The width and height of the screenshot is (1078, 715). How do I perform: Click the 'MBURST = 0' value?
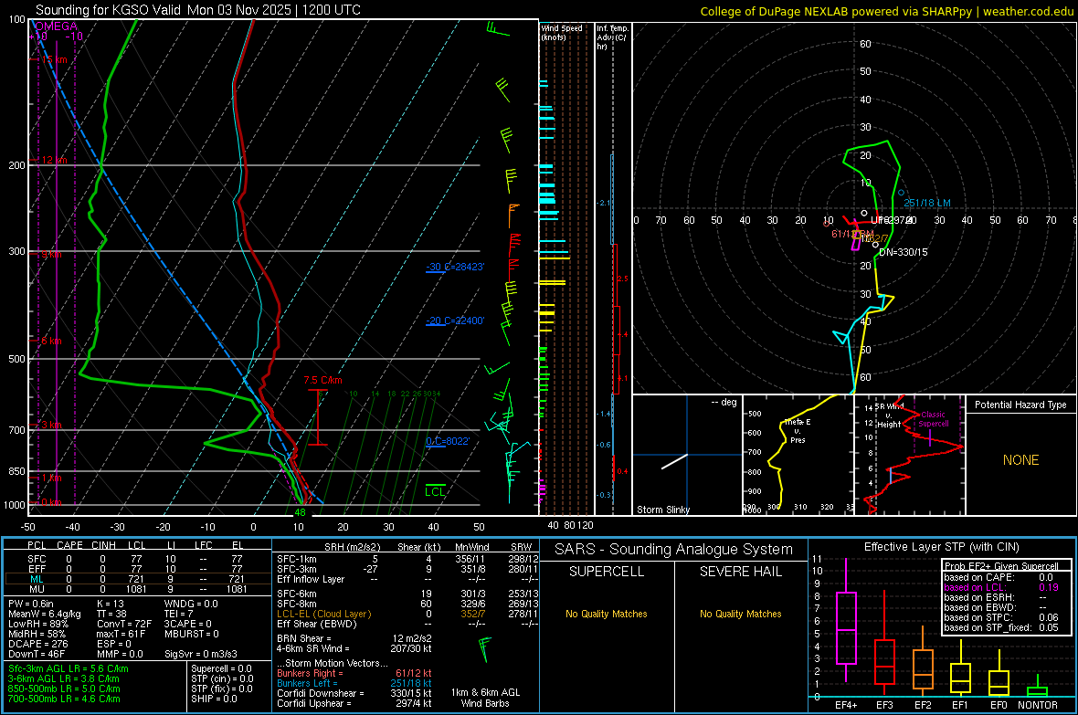192,634
